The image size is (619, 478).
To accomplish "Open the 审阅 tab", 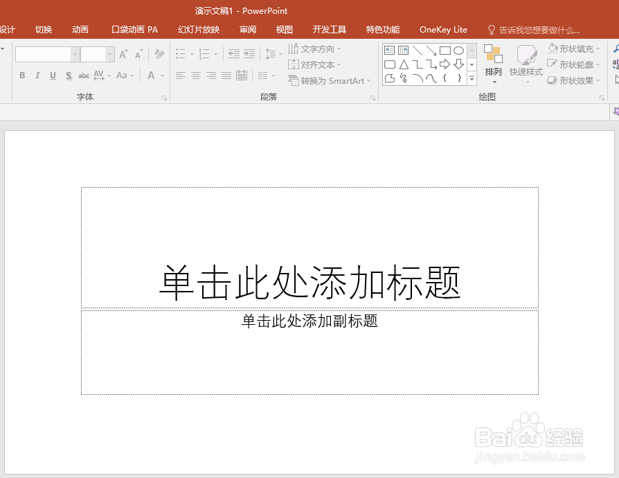I will [248, 30].
